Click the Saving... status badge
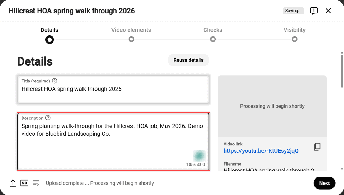344x195 pixels. 293,11
